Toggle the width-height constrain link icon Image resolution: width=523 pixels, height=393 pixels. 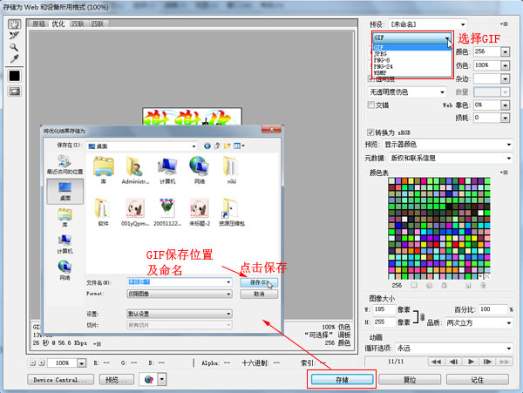[422, 316]
